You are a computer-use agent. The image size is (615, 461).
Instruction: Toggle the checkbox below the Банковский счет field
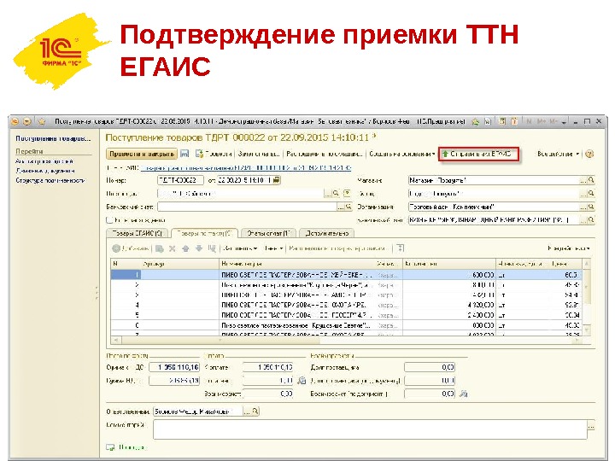pos(110,220)
